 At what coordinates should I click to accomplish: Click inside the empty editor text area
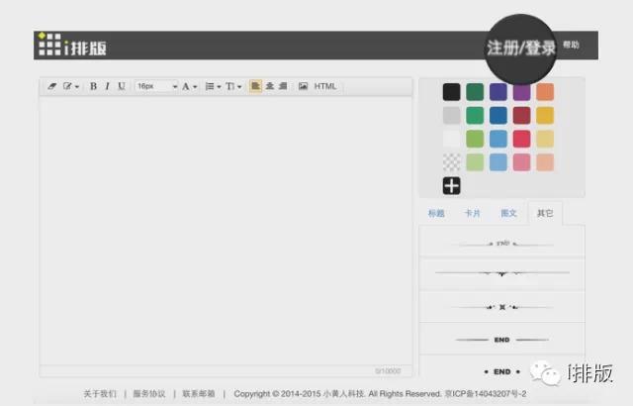pyautogui.click(x=226, y=231)
